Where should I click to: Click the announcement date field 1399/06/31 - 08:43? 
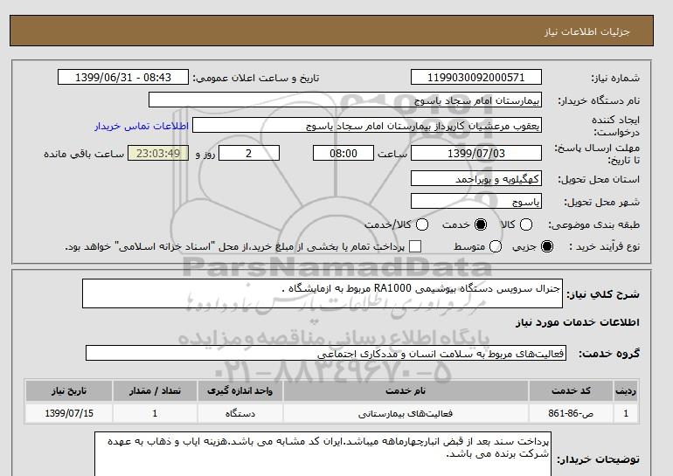(123, 77)
